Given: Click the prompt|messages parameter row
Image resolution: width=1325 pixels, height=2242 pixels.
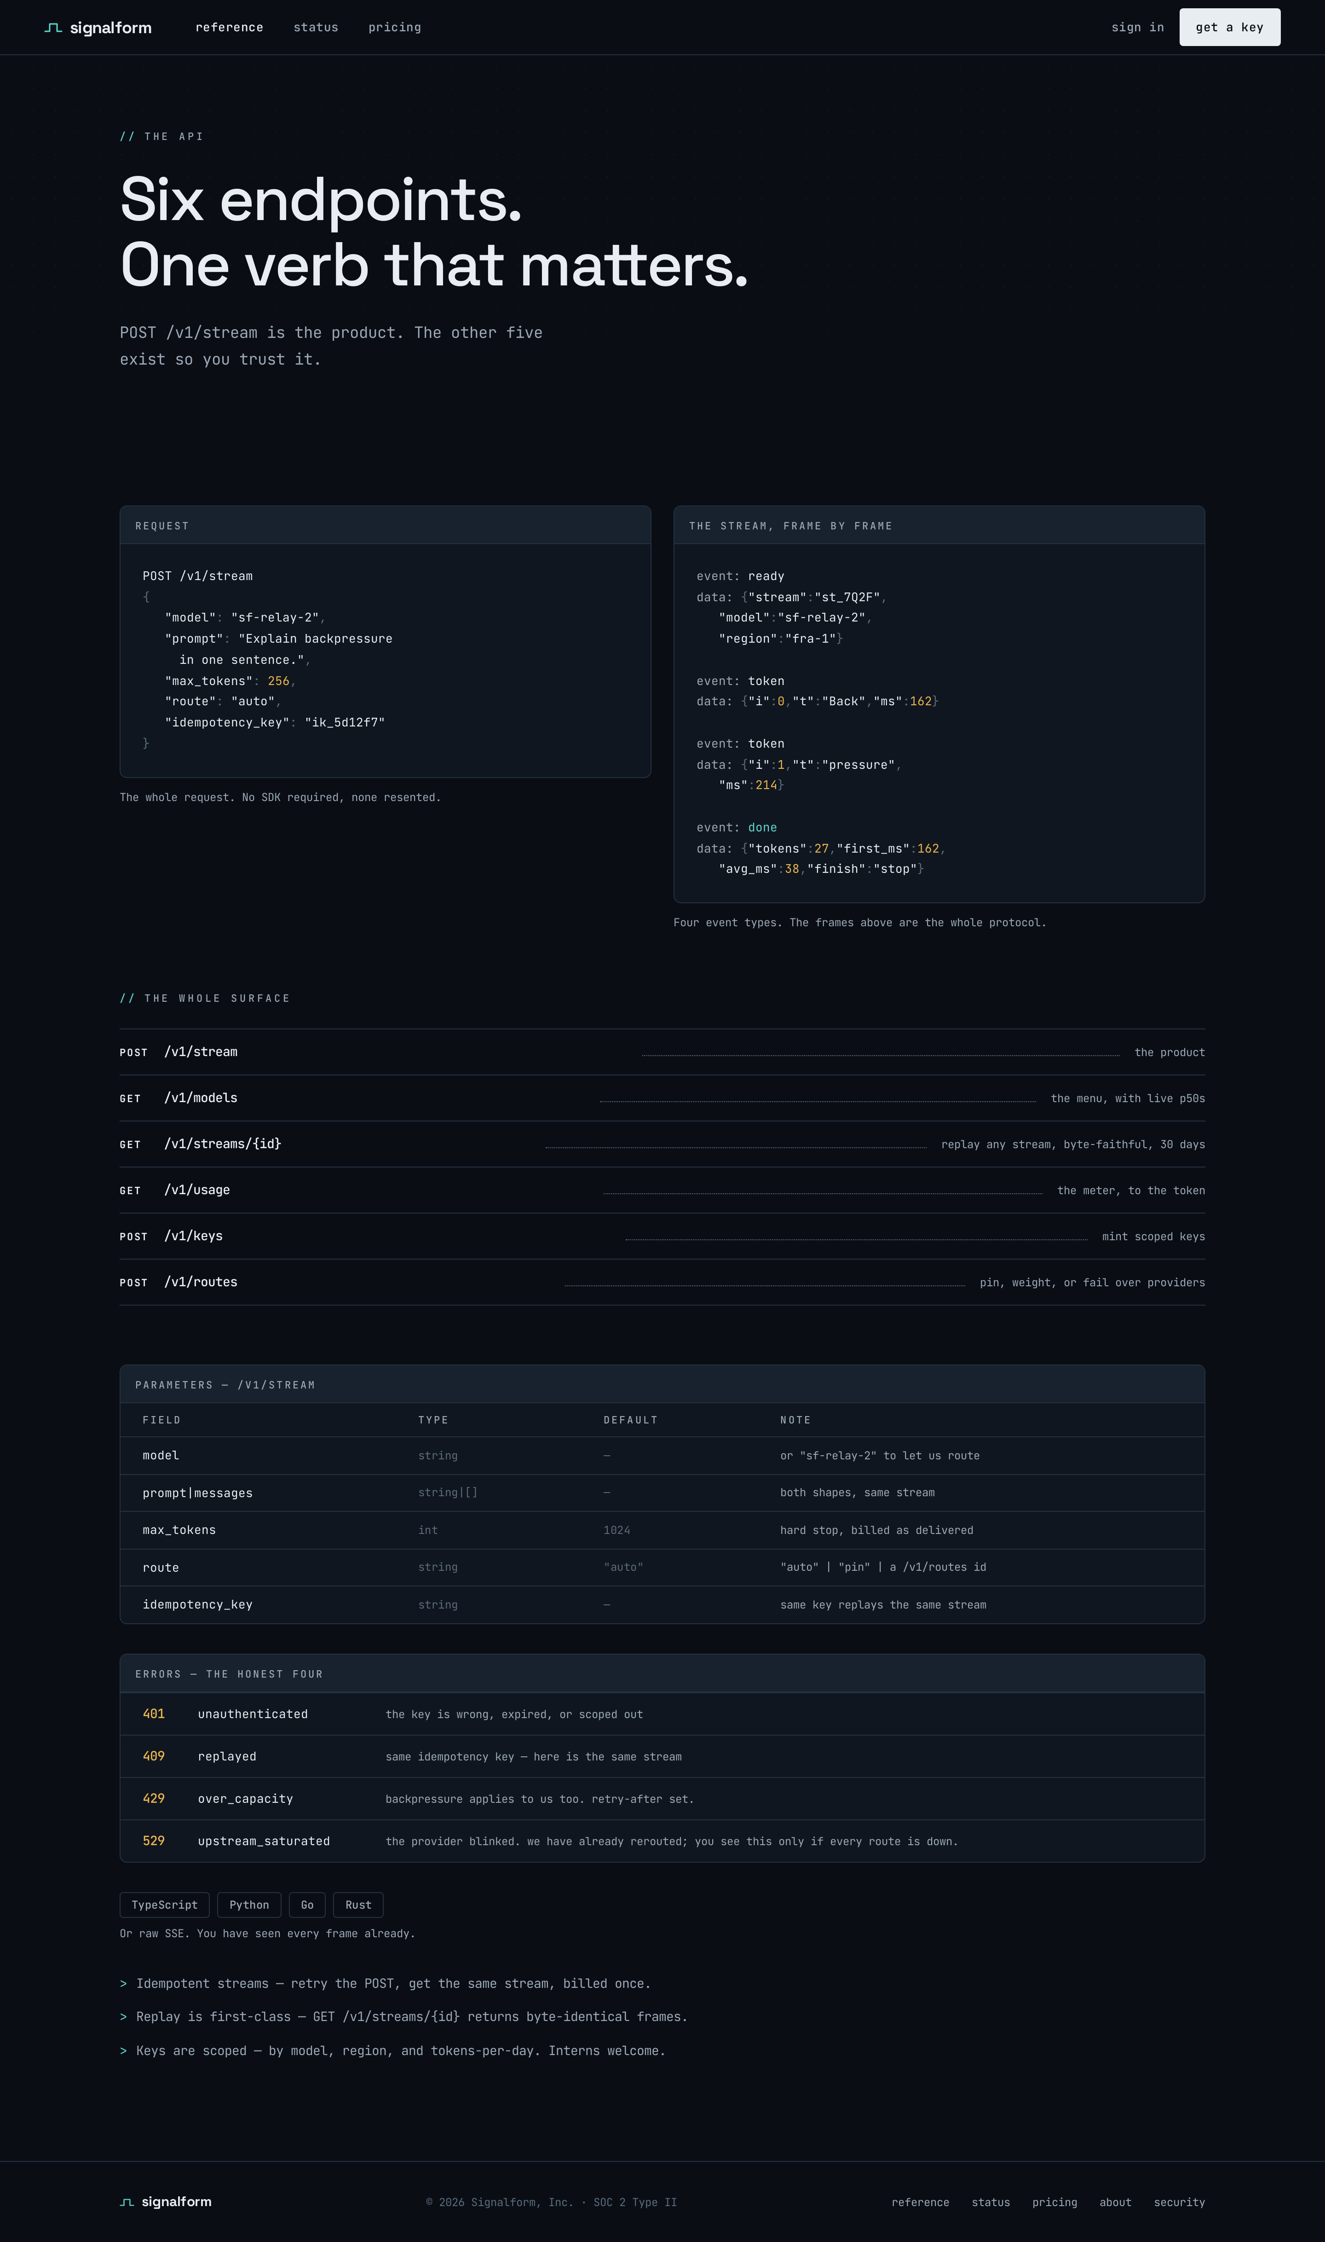Looking at the screenshot, I should click(x=662, y=1493).
